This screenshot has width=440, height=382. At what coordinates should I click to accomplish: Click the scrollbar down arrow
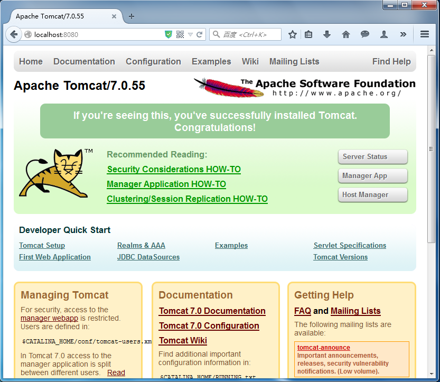click(432, 374)
